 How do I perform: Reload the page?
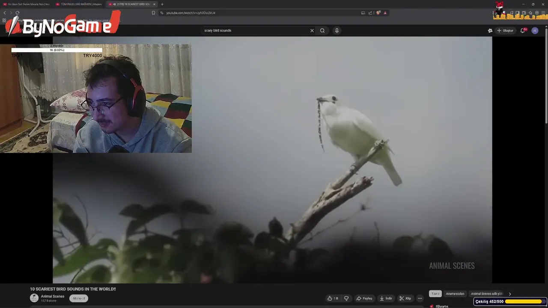click(17, 13)
